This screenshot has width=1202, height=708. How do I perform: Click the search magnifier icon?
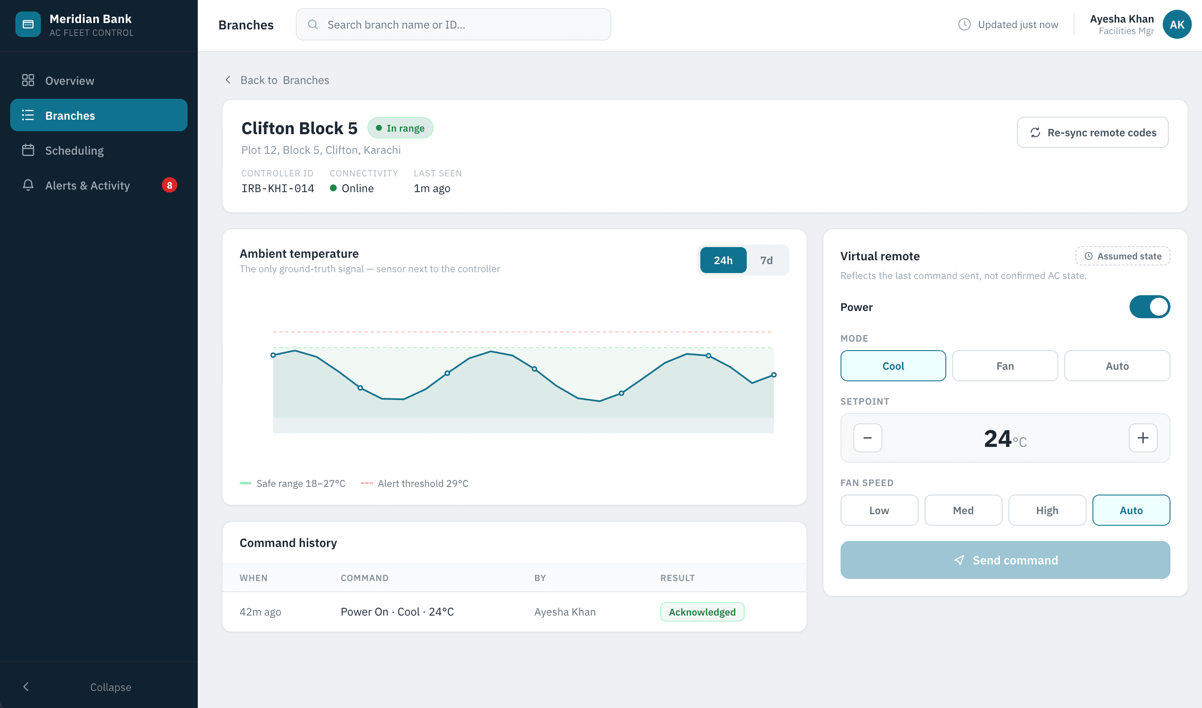(313, 24)
